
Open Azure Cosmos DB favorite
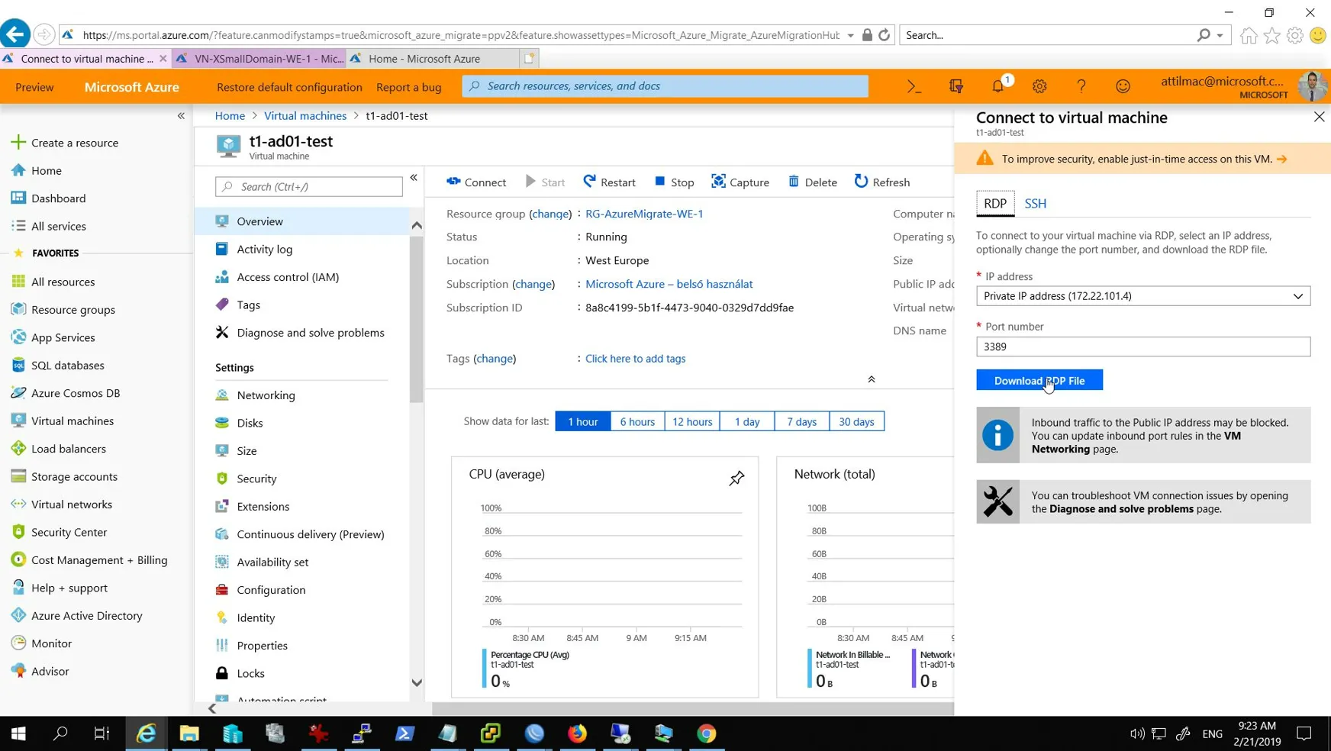click(x=66, y=393)
